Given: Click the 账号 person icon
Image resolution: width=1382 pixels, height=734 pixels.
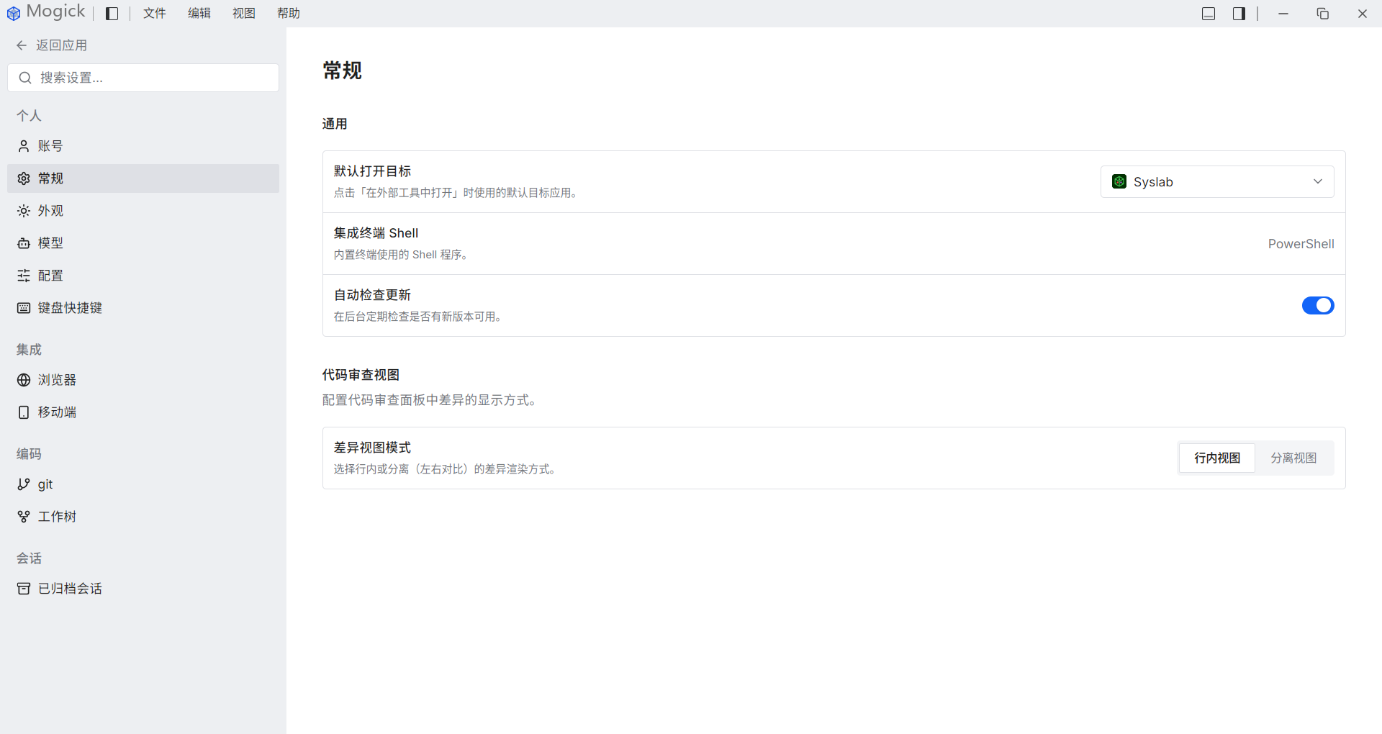Looking at the screenshot, I should click(x=24, y=146).
